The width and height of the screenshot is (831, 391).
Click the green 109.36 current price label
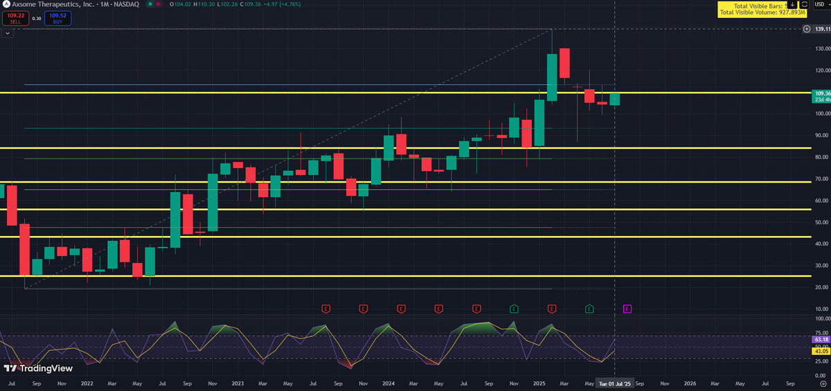click(821, 96)
